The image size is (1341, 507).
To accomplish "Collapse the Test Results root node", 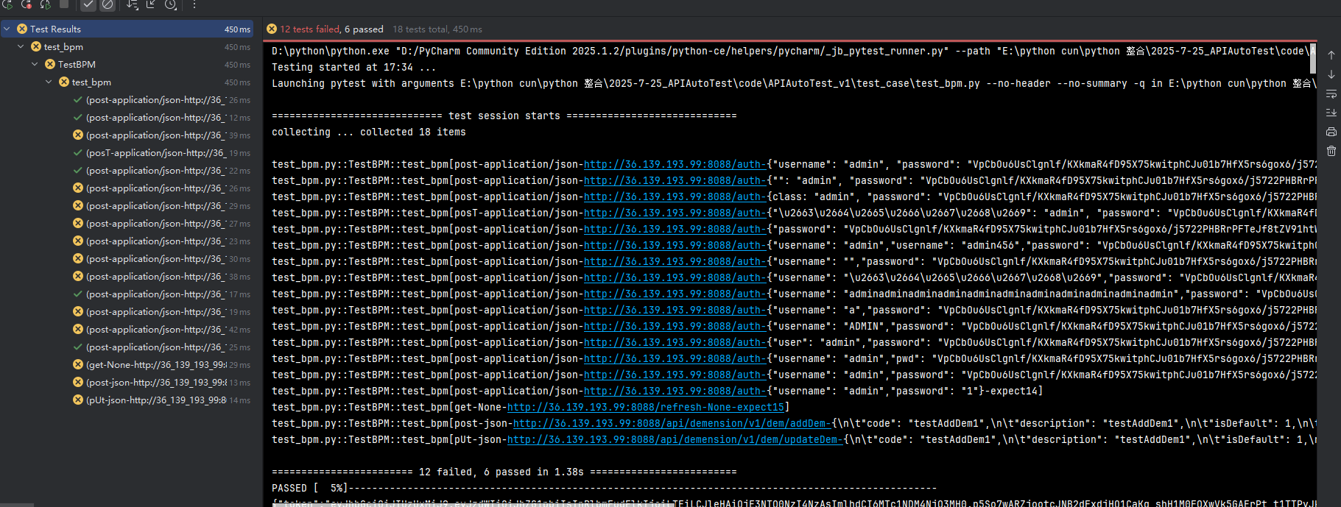I will [x=7, y=29].
